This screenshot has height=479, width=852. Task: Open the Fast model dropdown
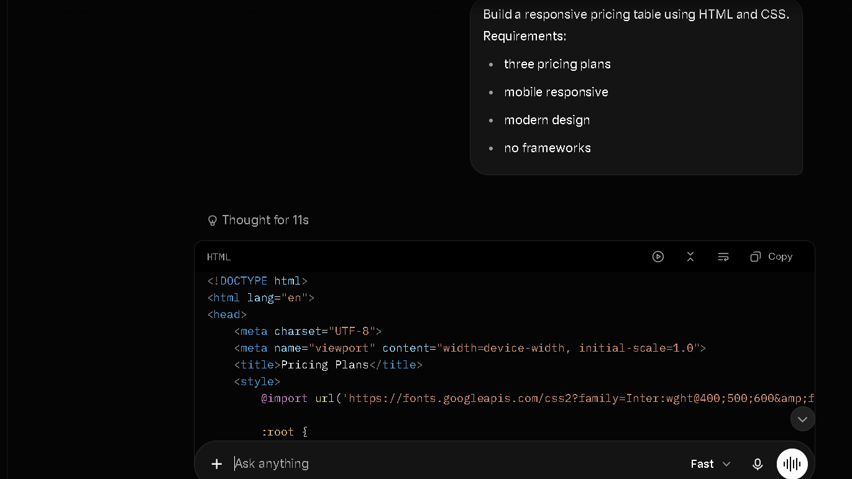click(x=710, y=464)
